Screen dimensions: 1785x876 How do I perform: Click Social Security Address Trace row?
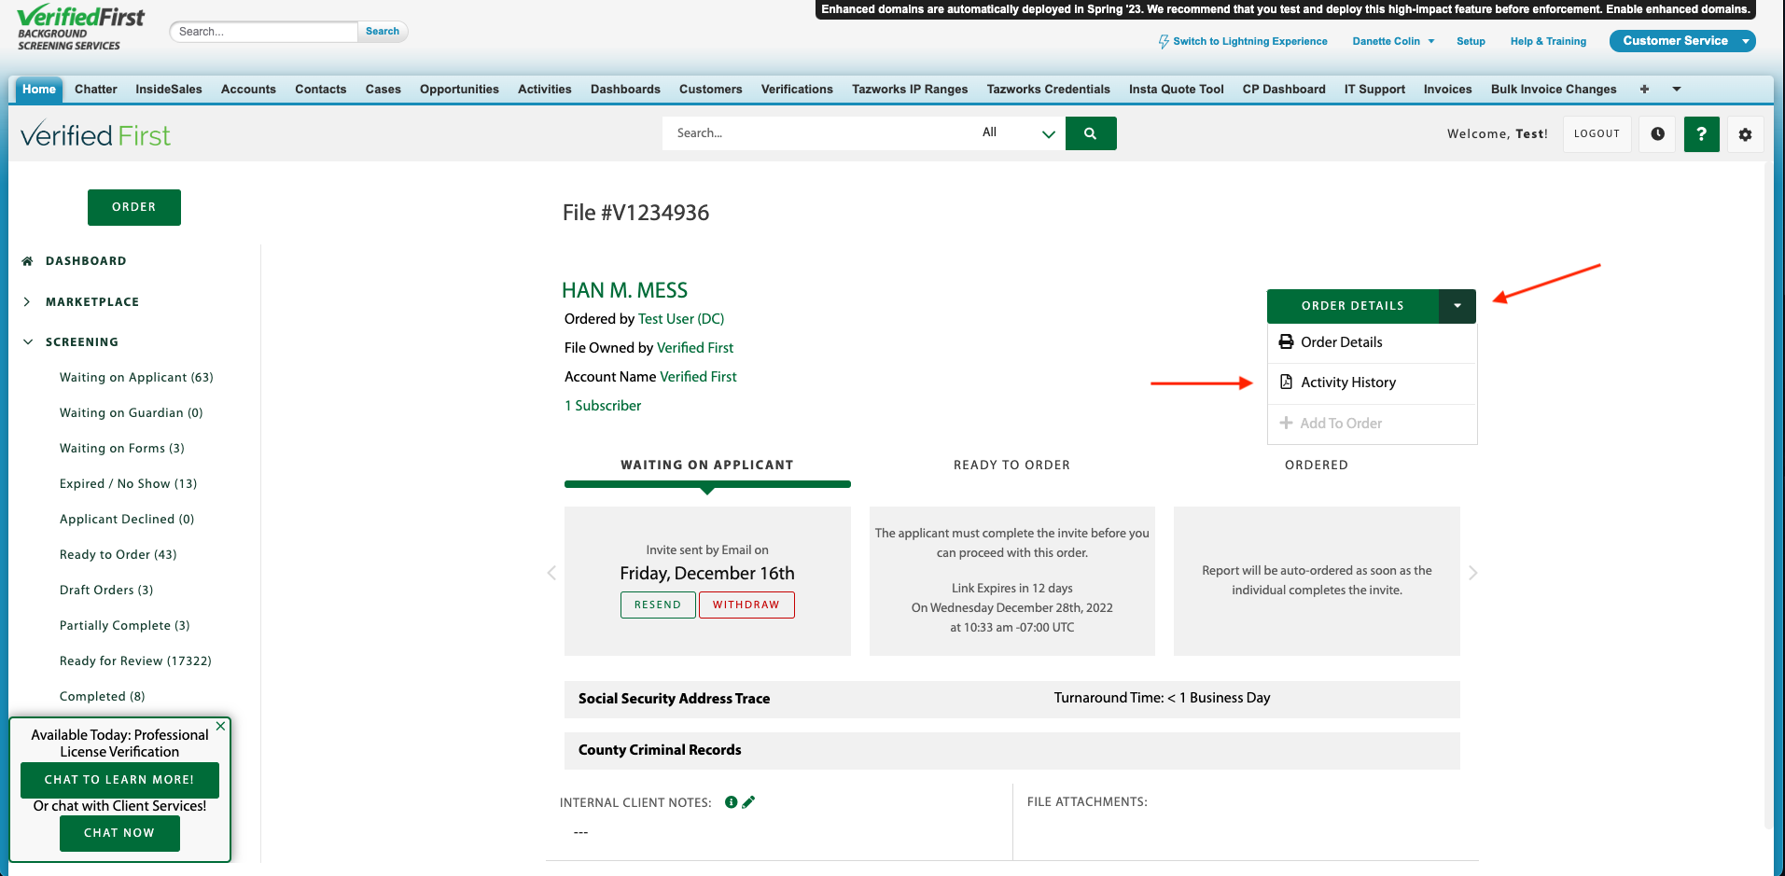click(x=1011, y=699)
